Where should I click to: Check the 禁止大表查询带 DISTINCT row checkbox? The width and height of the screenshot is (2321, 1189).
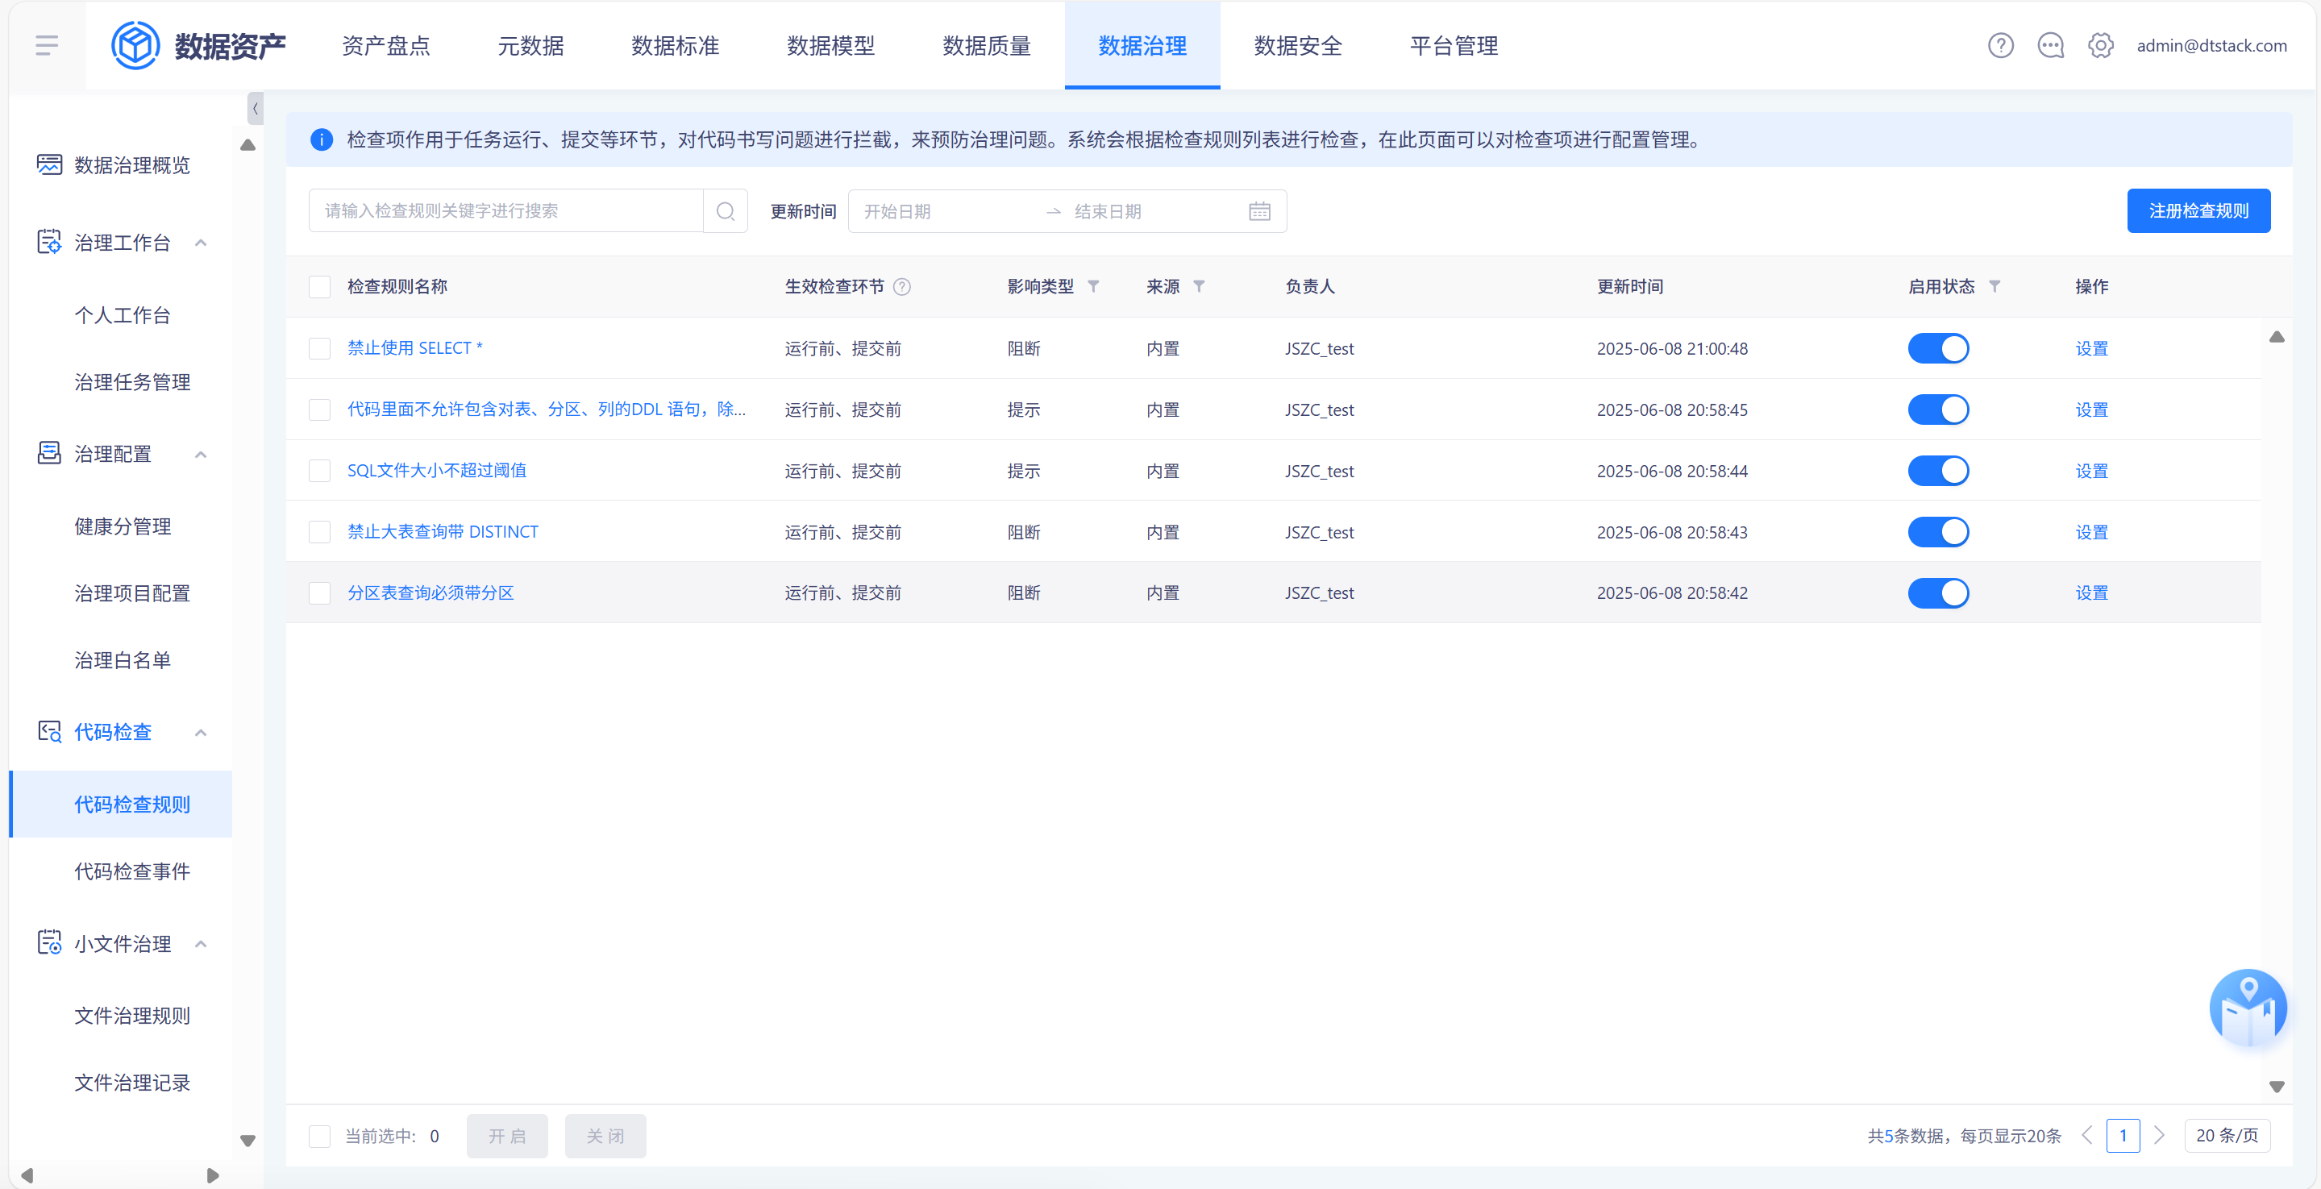click(320, 532)
